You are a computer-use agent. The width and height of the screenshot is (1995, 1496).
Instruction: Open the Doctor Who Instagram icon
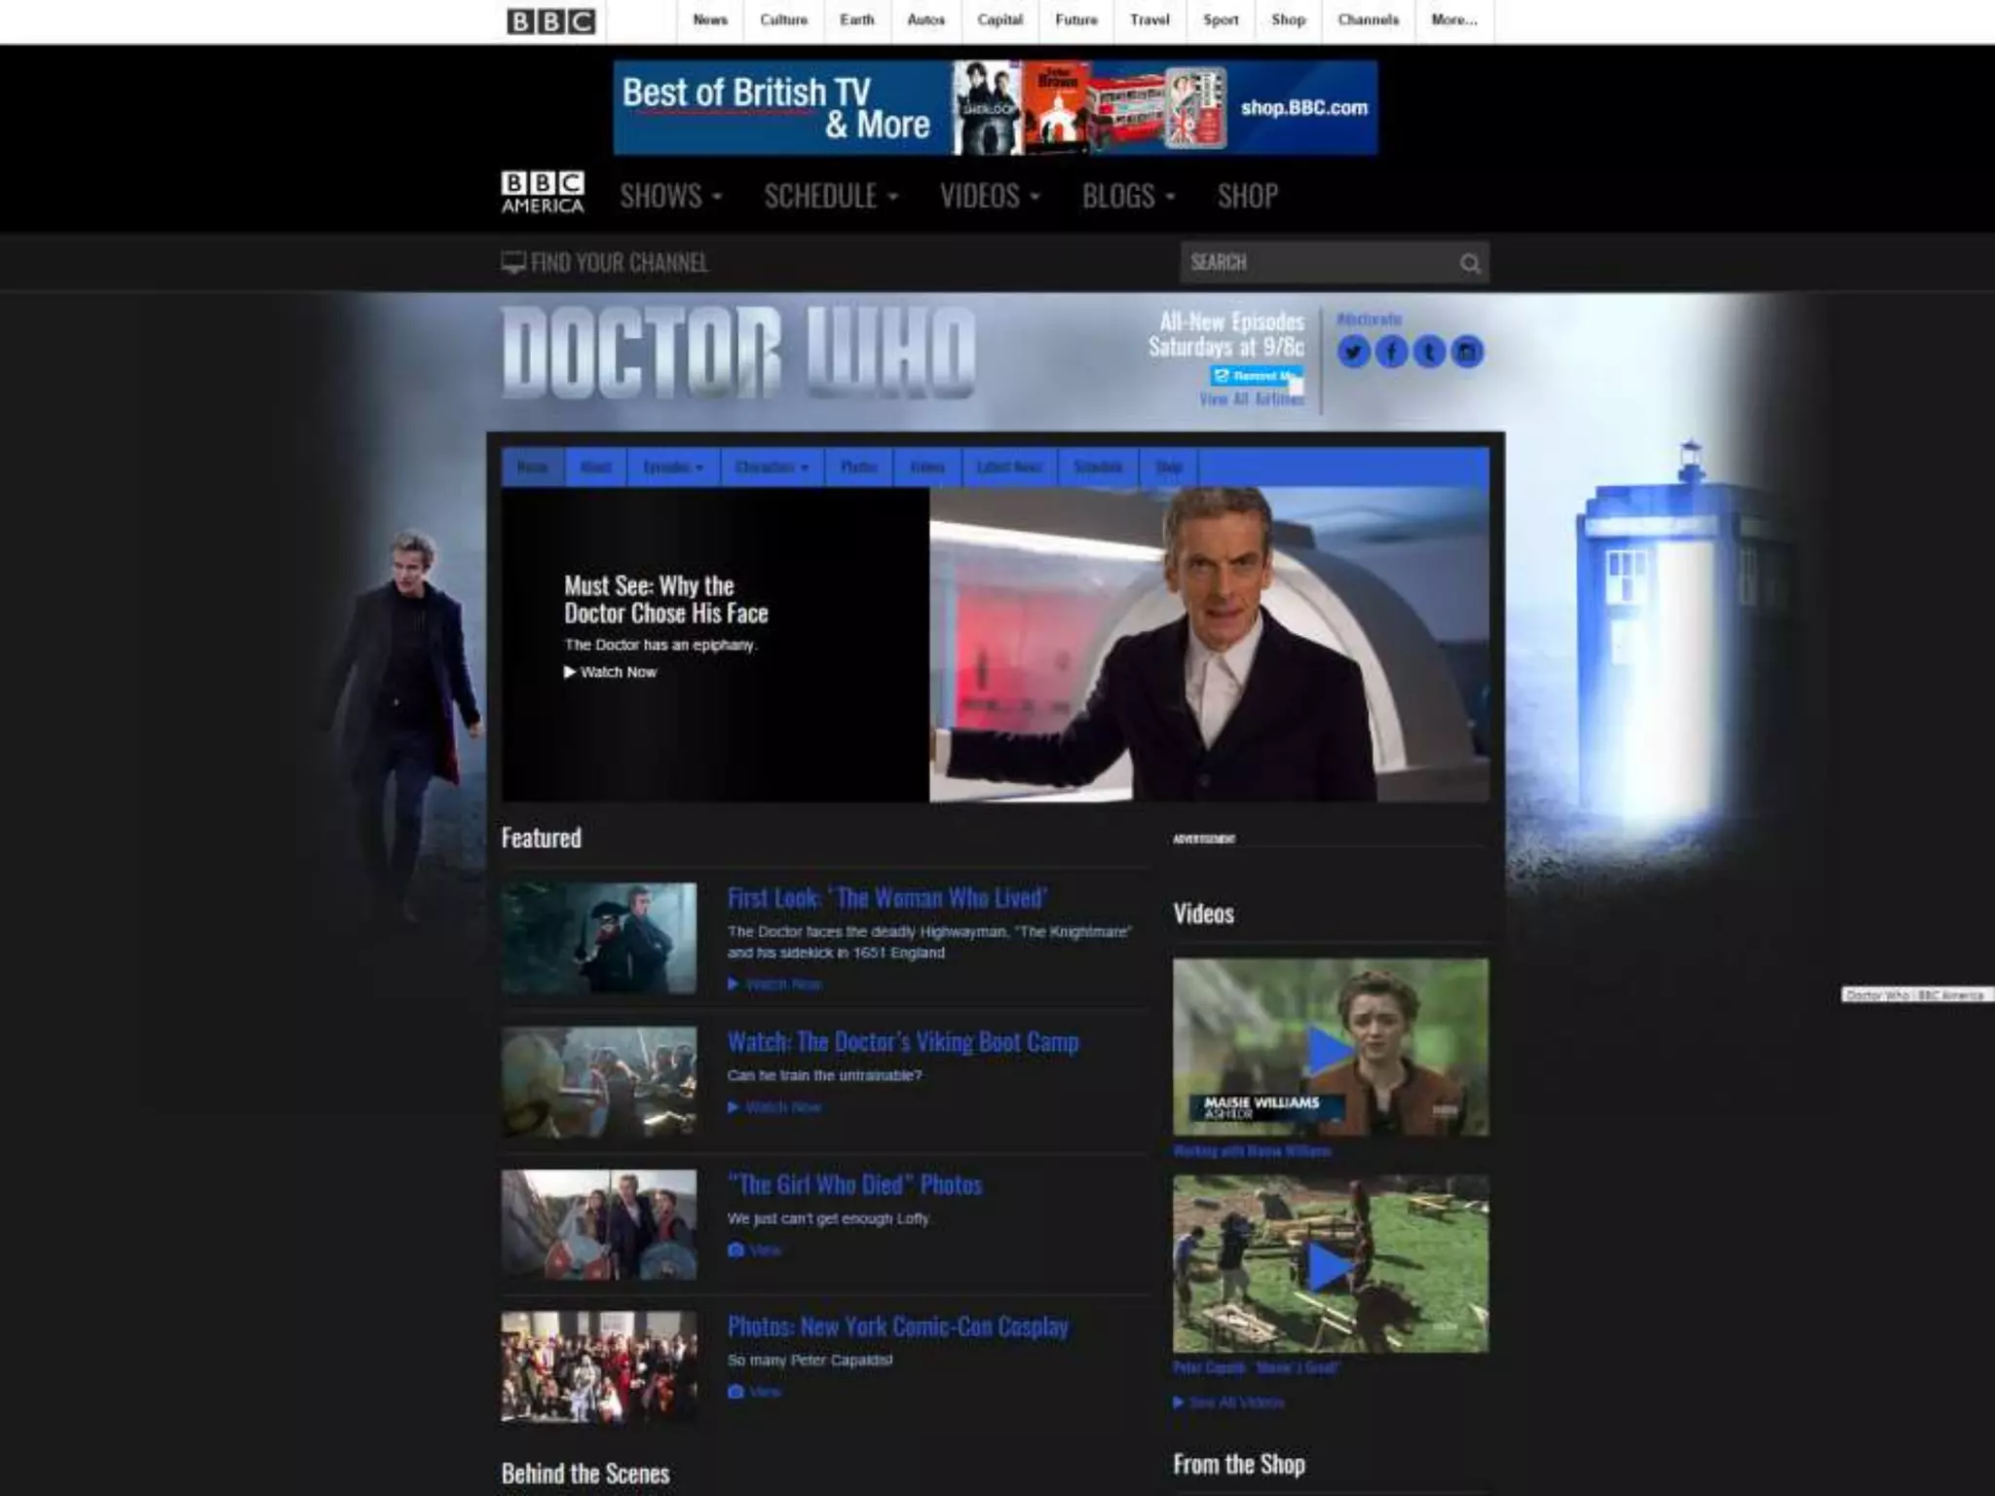1467,352
